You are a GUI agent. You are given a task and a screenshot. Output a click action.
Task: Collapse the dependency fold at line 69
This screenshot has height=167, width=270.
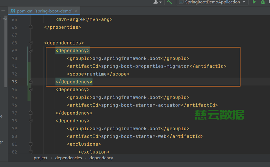click(x=31, y=51)
